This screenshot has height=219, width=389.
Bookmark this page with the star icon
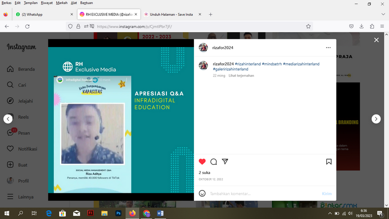(308, 27)
